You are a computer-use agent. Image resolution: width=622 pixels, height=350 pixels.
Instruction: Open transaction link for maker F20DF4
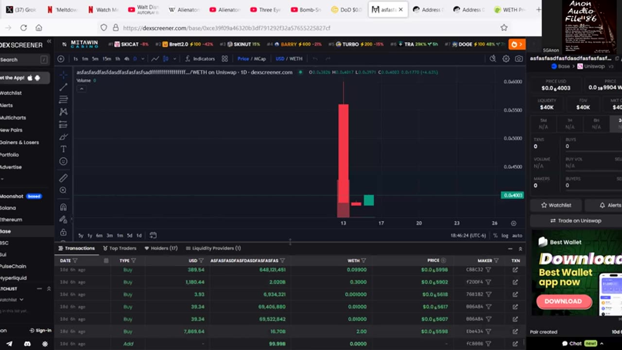[x=515, y=282]
